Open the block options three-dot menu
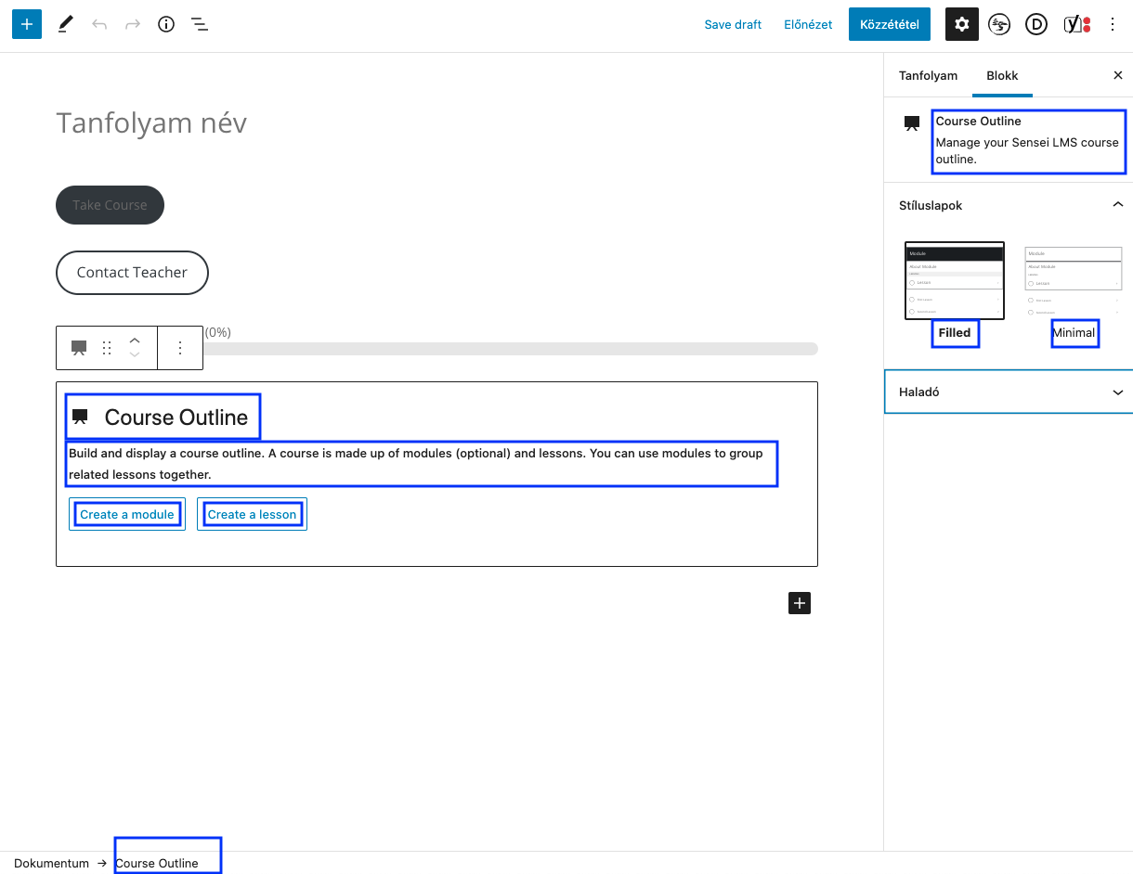 point(179,348)
